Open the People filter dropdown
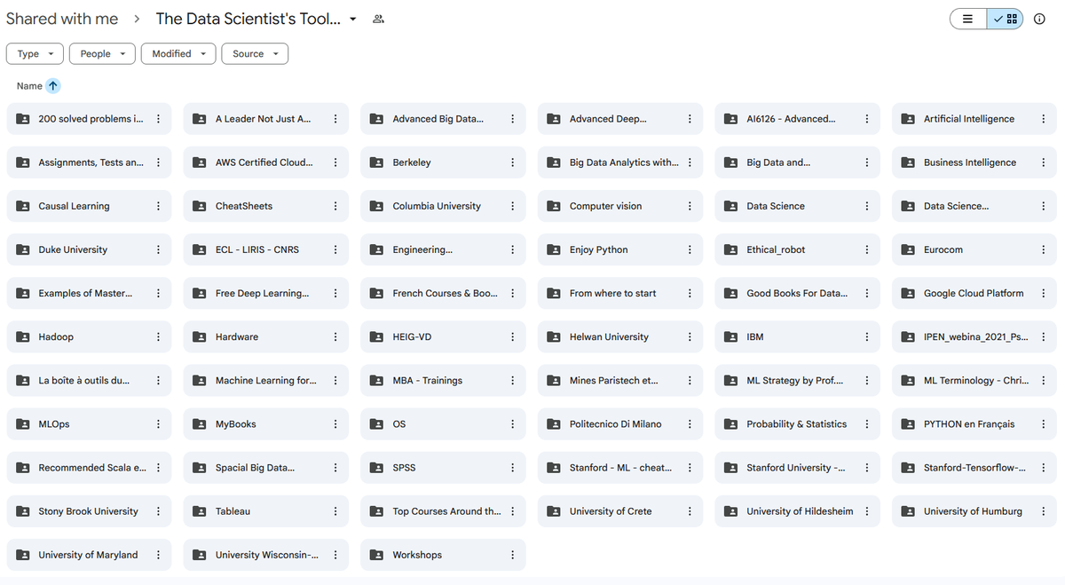The height and width of the screenshot is (585, 1065). click(102, 54)
